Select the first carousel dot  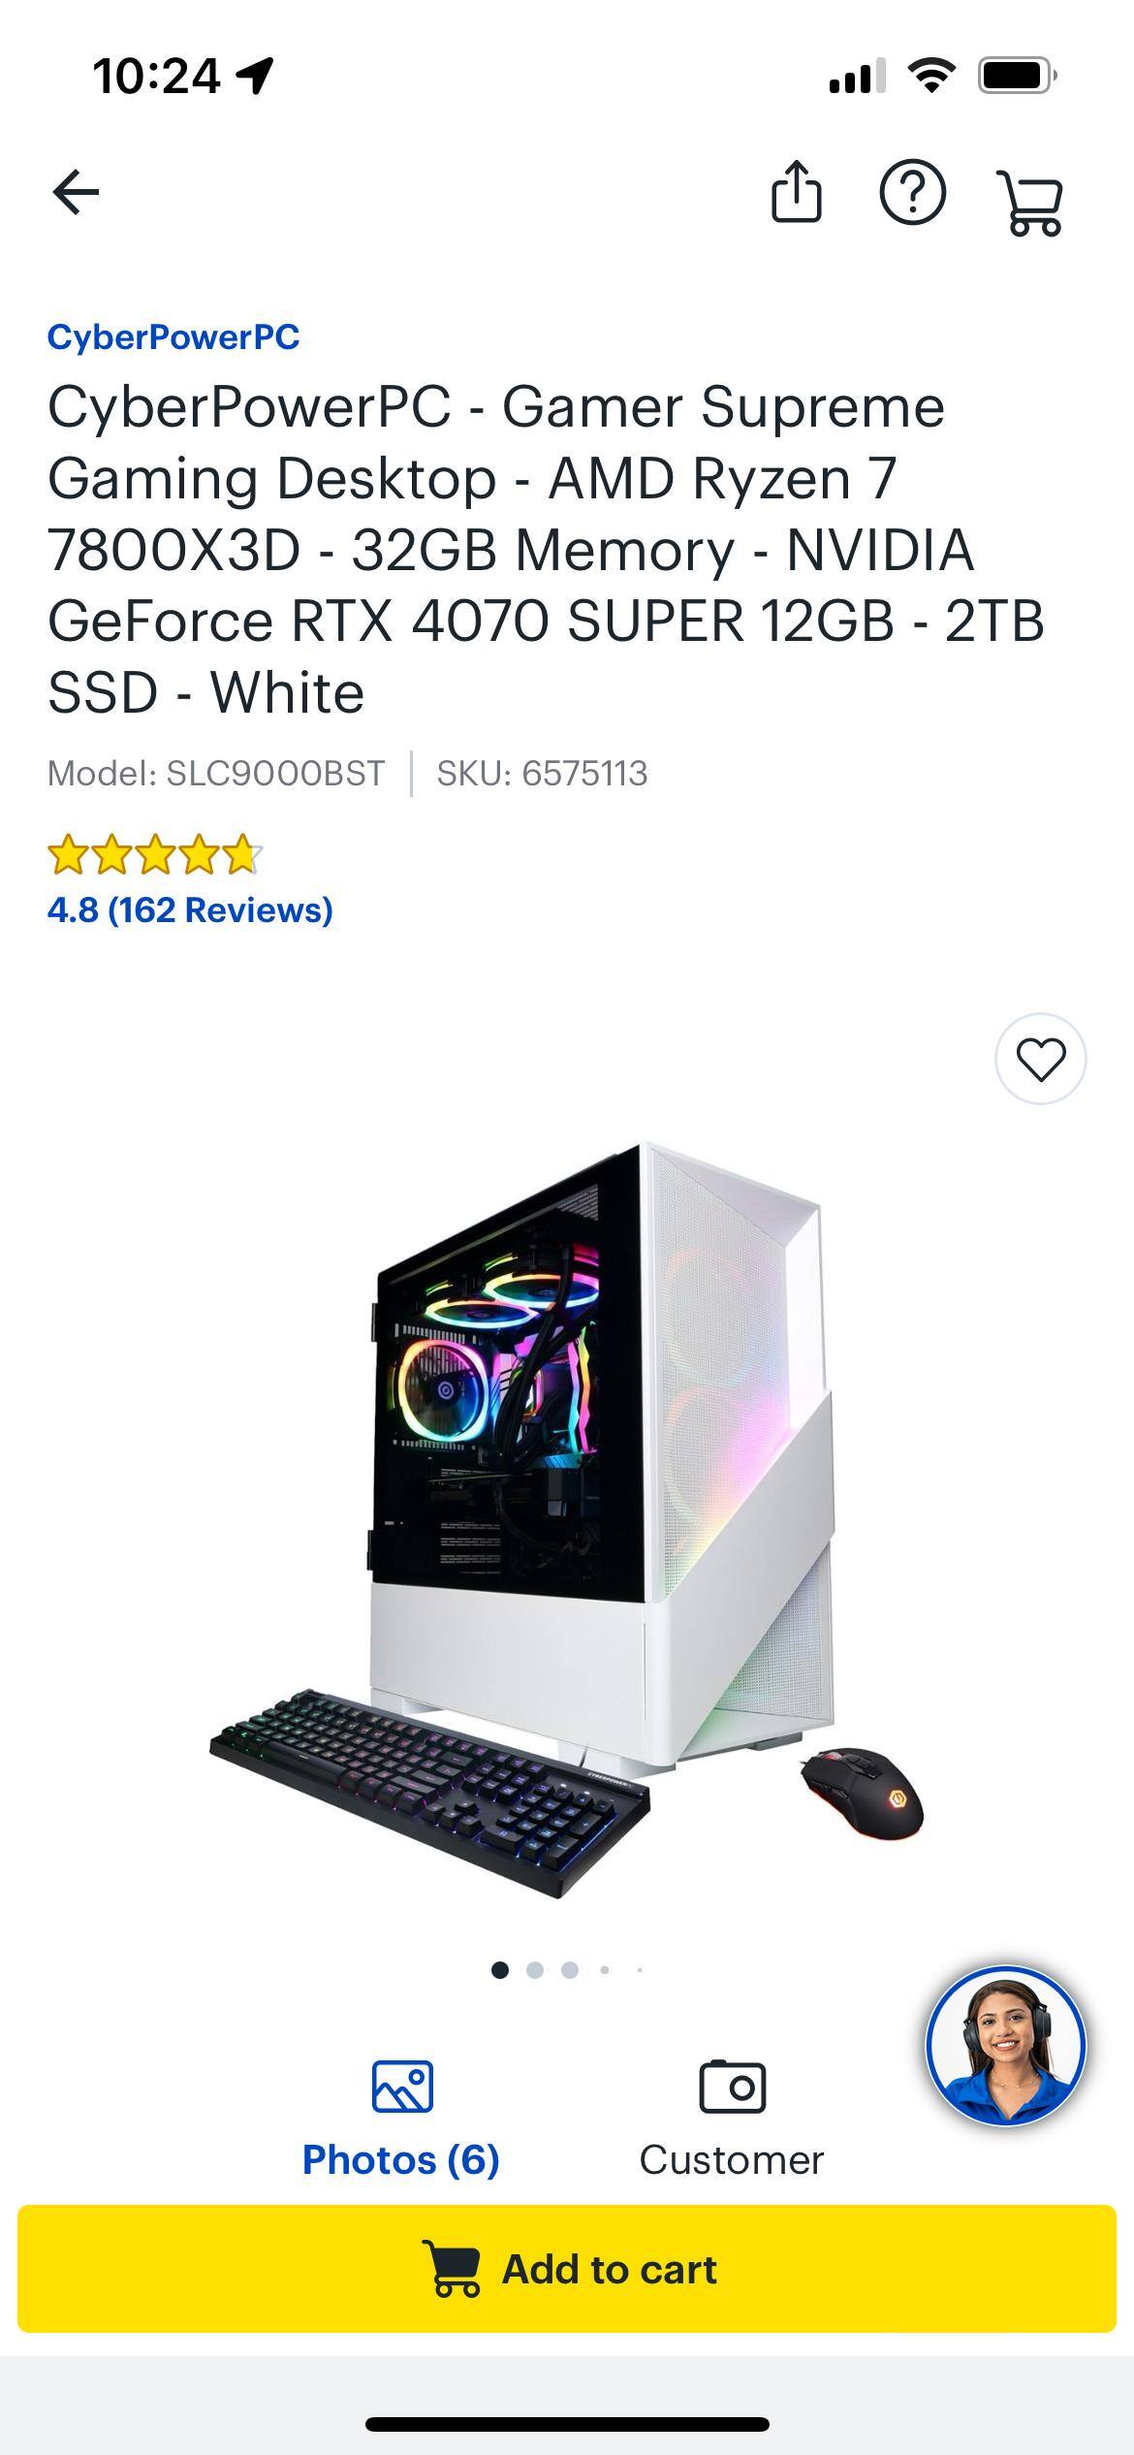[500, 1970]
